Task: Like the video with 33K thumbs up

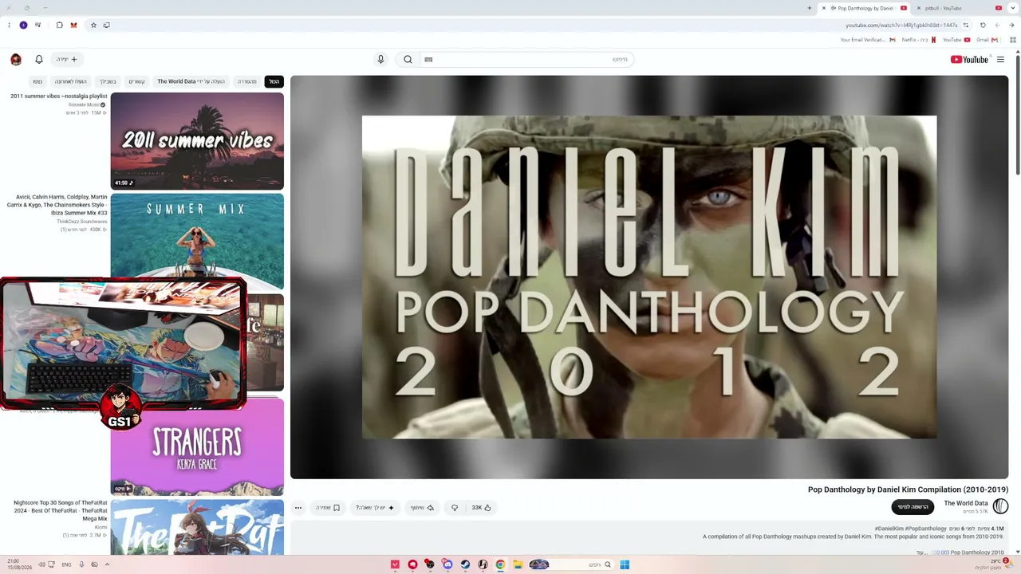Action: tap(481, 507)
